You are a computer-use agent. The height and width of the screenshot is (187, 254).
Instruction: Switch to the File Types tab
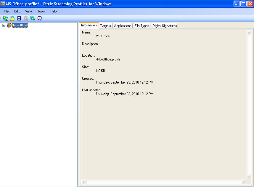[x=142, y=26]
